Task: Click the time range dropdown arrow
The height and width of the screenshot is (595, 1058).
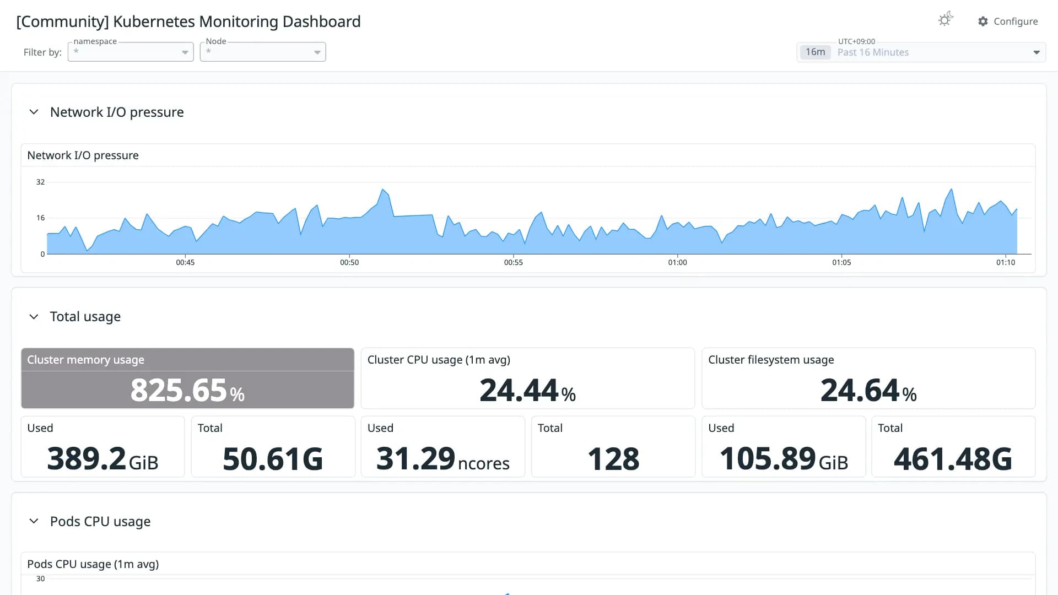Action: (x=1036, y=52)
